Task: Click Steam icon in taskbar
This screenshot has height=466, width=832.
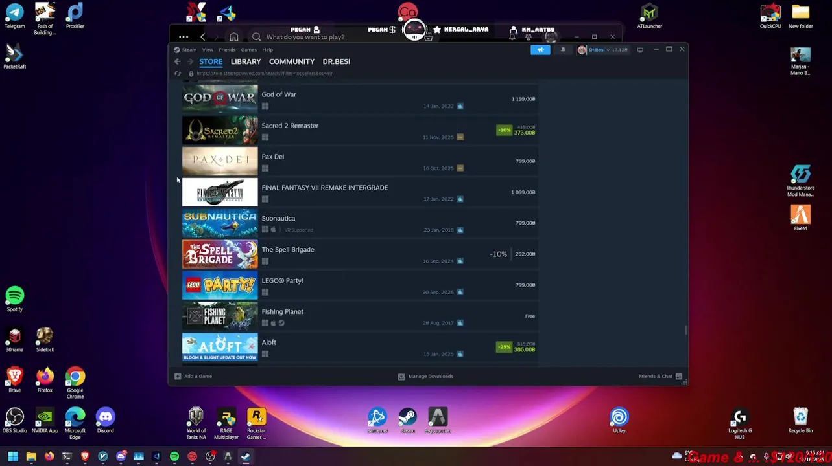Action: coord(245,457)
